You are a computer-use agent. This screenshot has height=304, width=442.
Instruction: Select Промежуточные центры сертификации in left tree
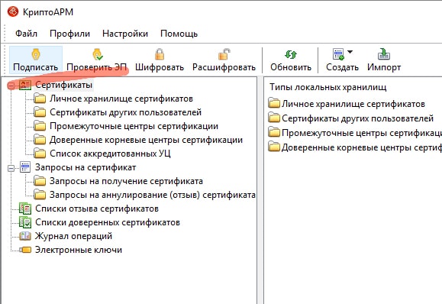[134, 126]
